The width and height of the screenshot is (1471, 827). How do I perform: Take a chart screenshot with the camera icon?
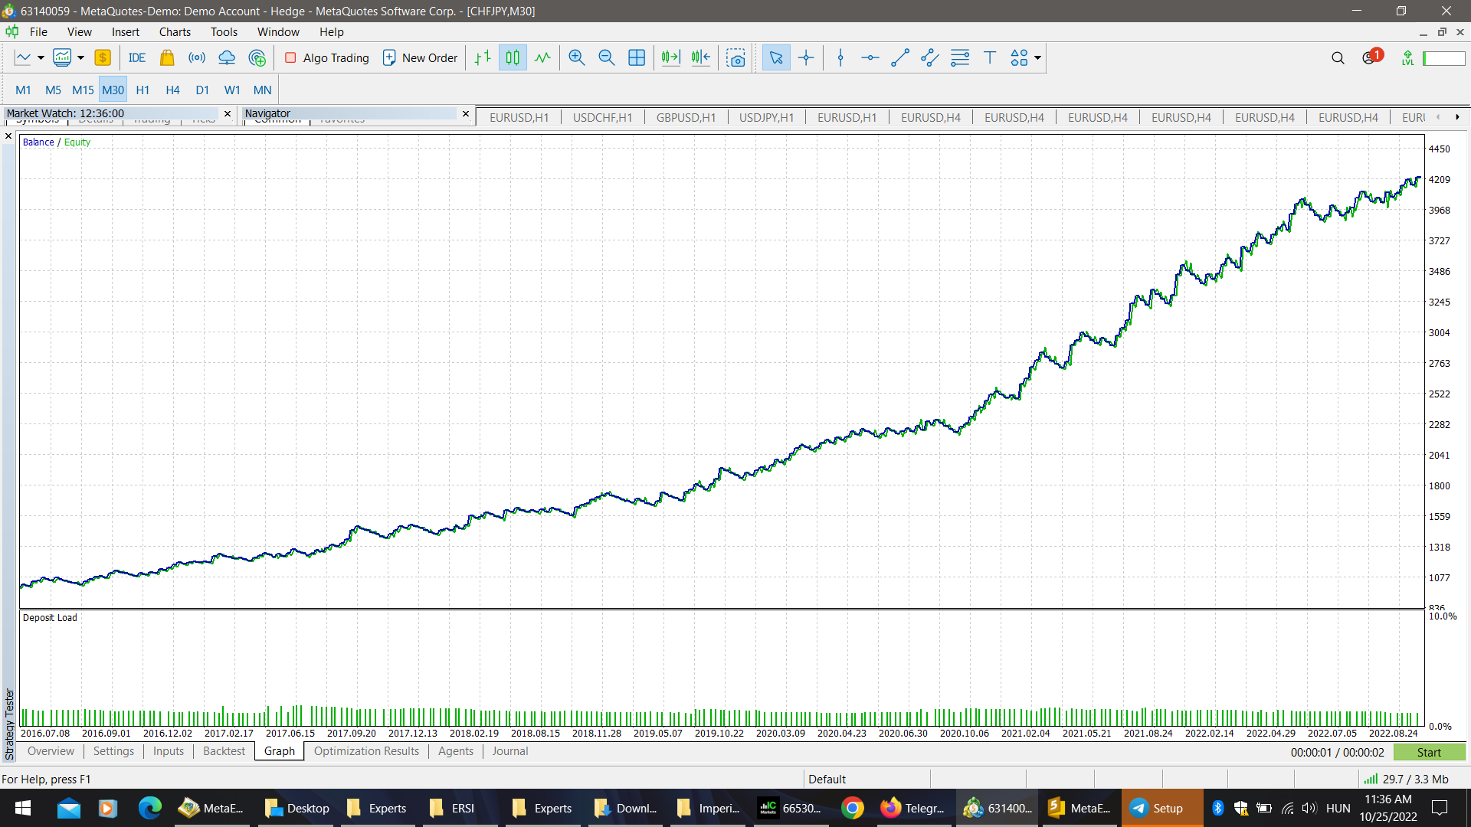pyautogui.click(x=735, y=57)
